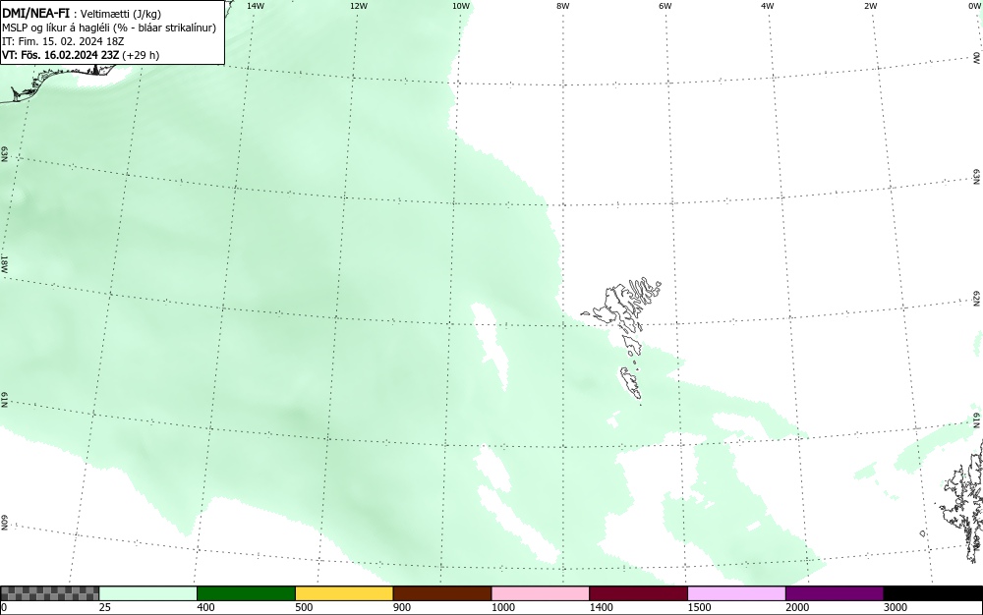
Task: Click the DMI/NEA-FI title text
Action: click(x=35, y=13)
